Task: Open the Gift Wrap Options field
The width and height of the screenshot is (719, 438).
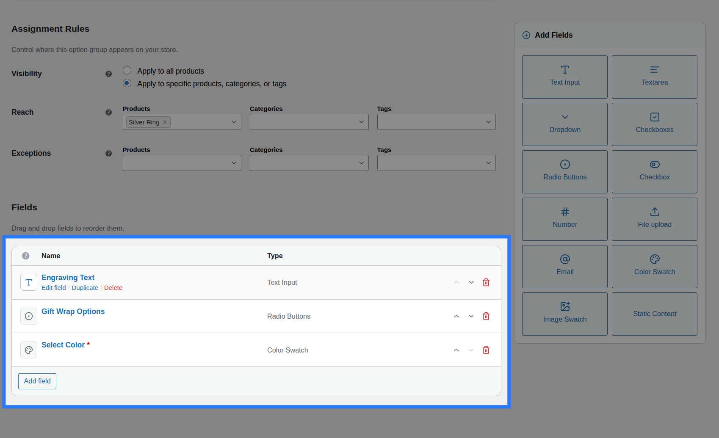Action: (73, 311)
